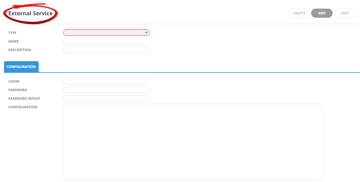The image size is (360, 182).
Task: Open the Type combo box
Action: tap(106, 33)
